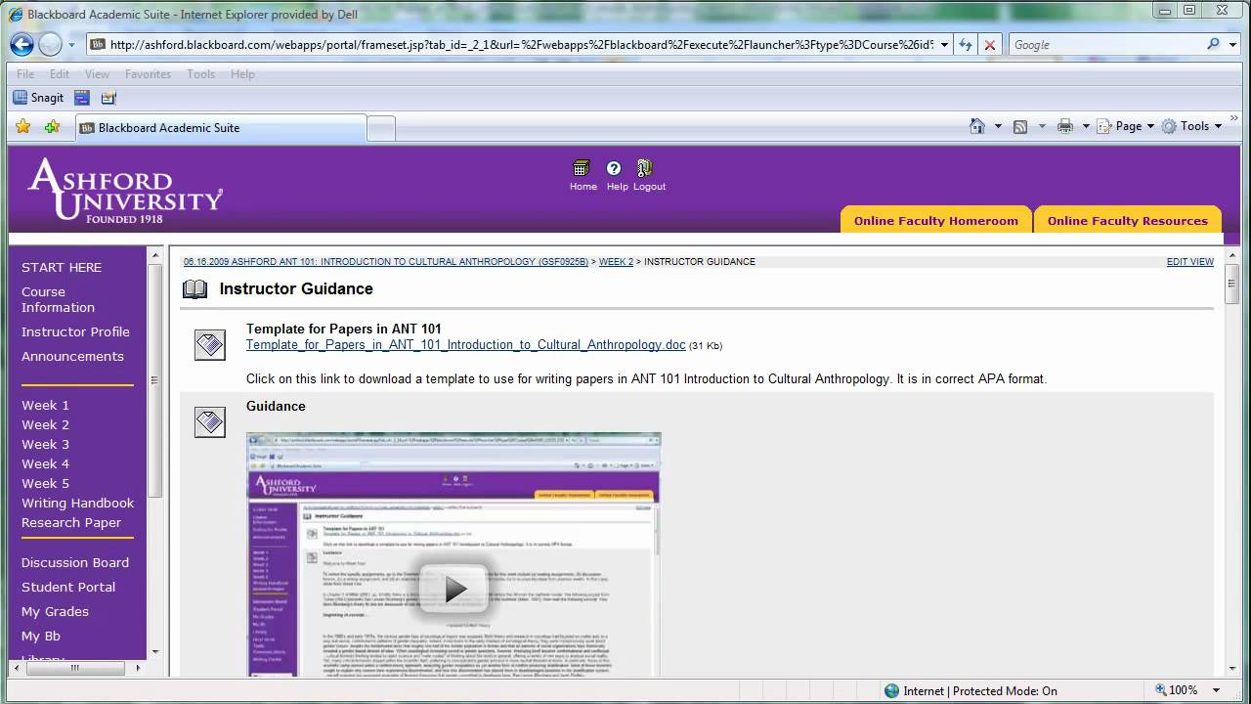Open Student Portal in sidebar
Image resolution: width=1251 pixels, height=704 pixels.
tap(68, 587)
